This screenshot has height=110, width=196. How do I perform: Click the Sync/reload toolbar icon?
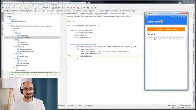click(9, 8)
